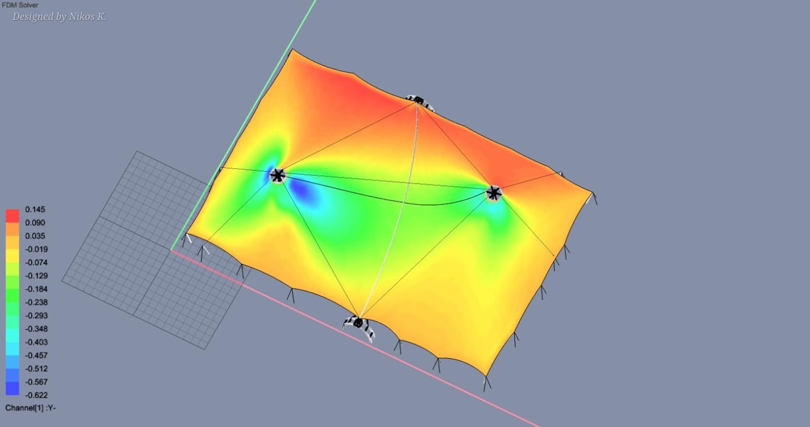Viewport: 810px width, 427px height.
Task: Click the dark blue bottom legend swatch
Action: 12,388
